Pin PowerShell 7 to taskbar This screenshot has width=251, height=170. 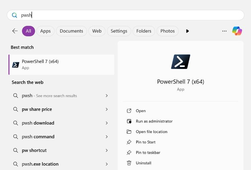(148, 152)
